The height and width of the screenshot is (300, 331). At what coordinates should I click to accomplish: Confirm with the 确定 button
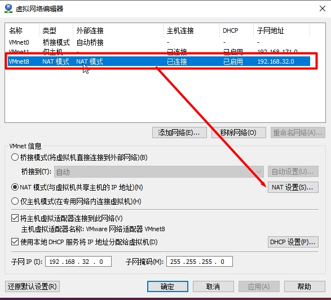click(167, 286)
